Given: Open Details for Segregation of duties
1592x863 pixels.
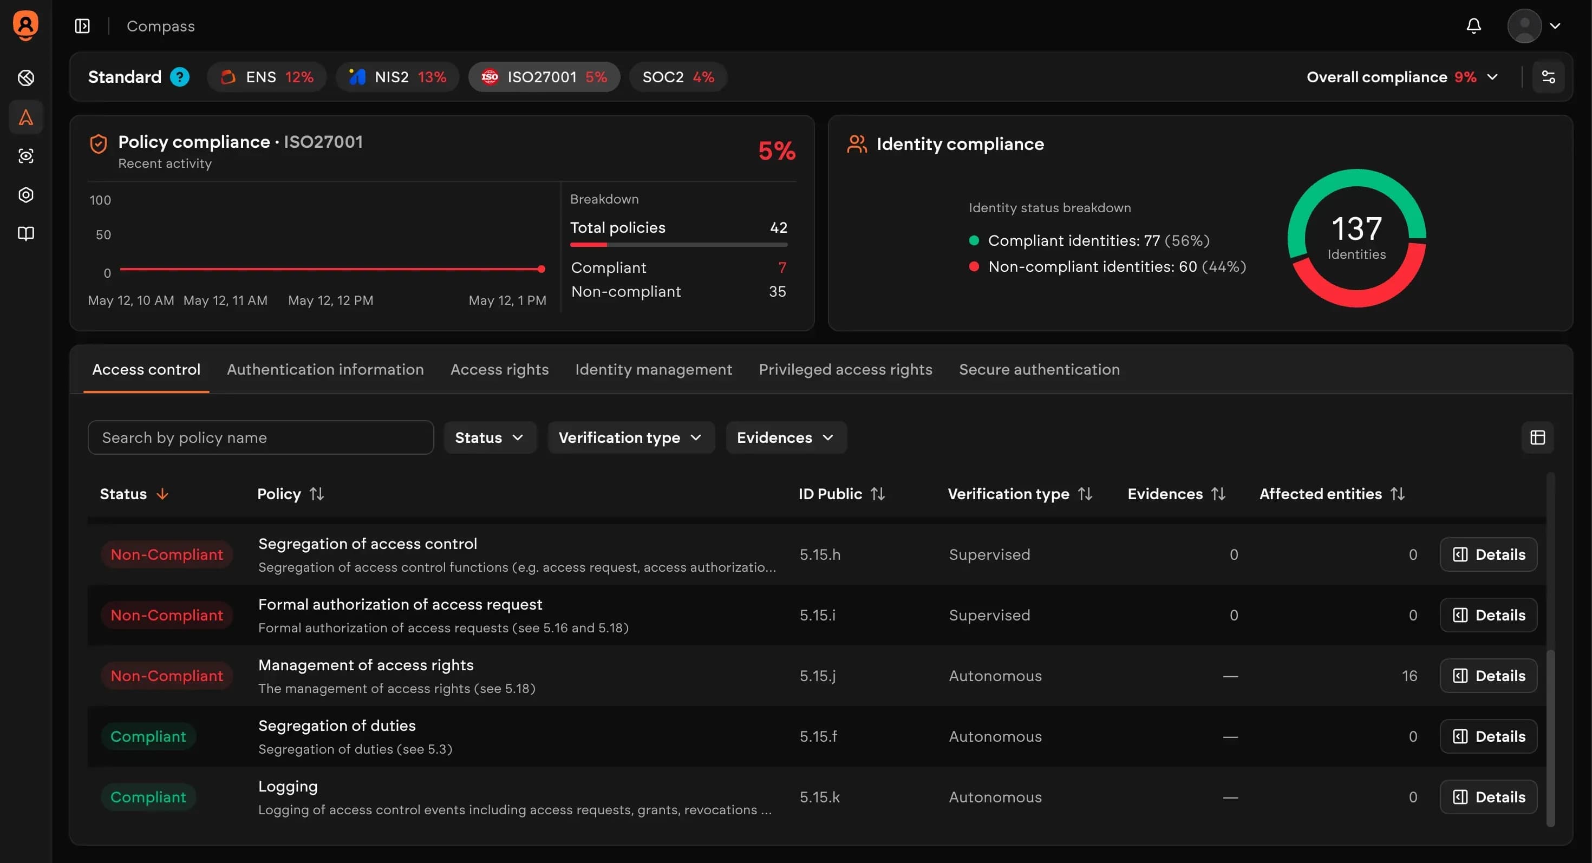Looking at the screenshot, I should pyautogui.click(x=1488, y=736).
